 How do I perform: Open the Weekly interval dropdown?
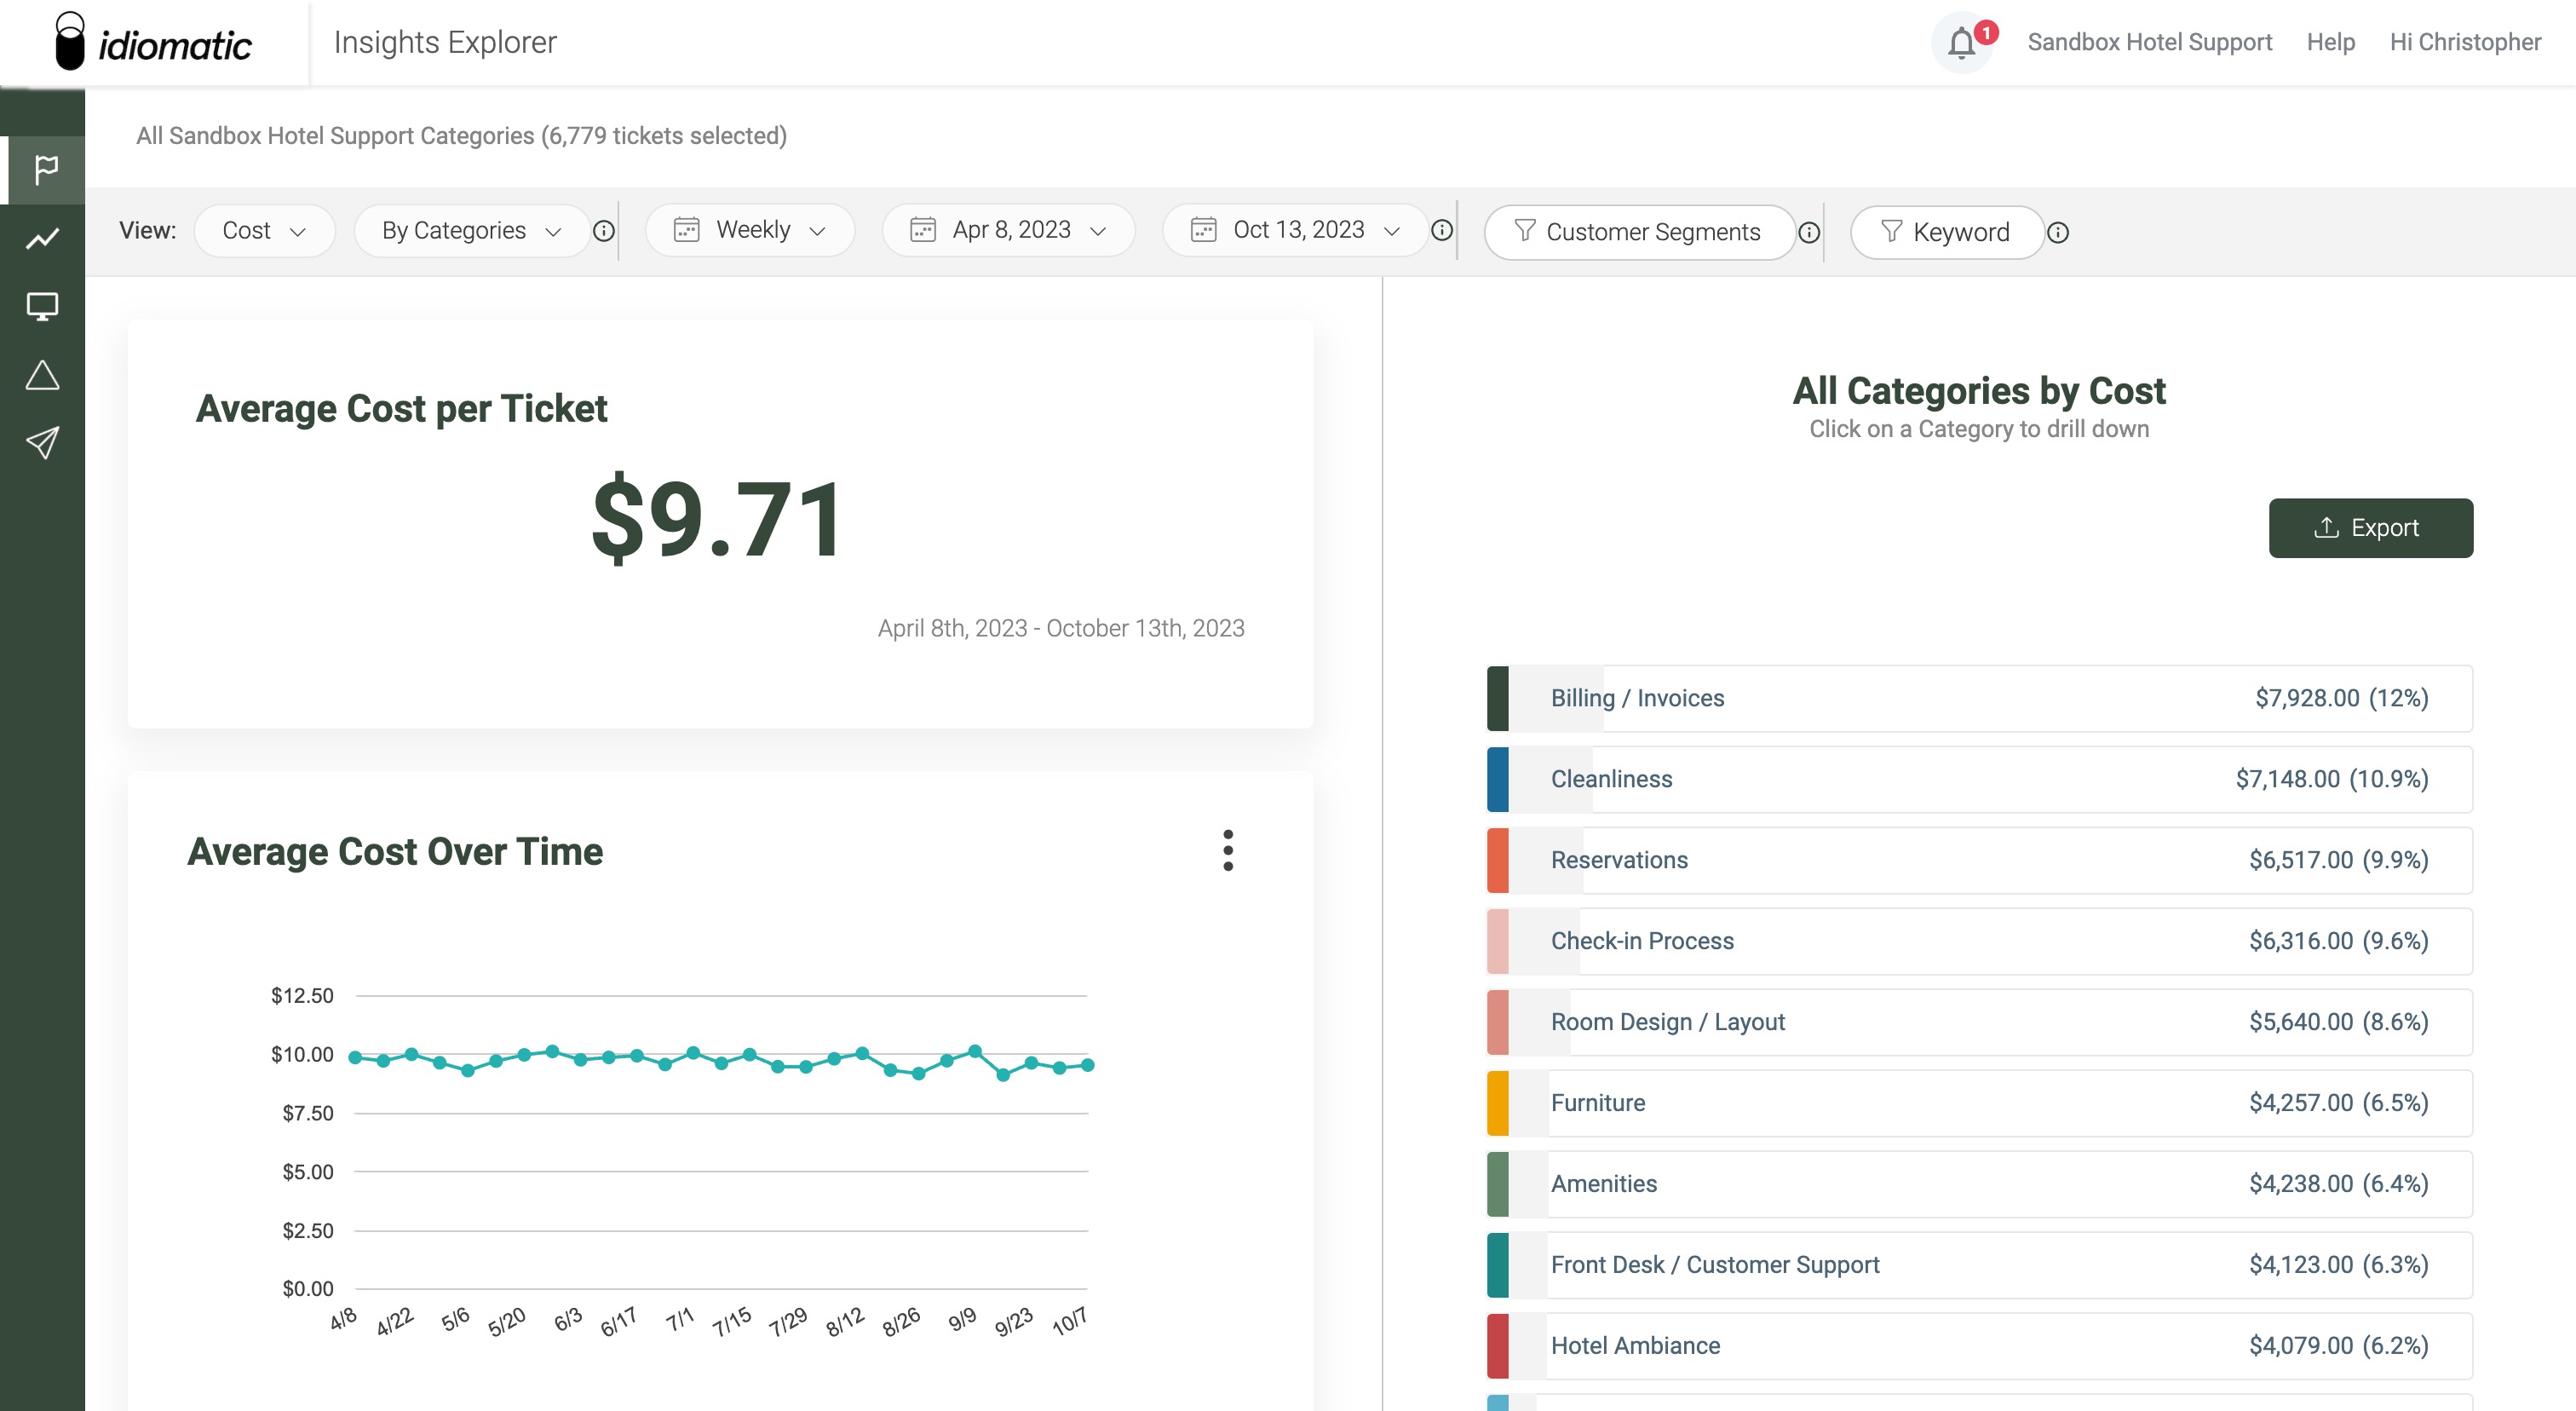click(750, 230)
